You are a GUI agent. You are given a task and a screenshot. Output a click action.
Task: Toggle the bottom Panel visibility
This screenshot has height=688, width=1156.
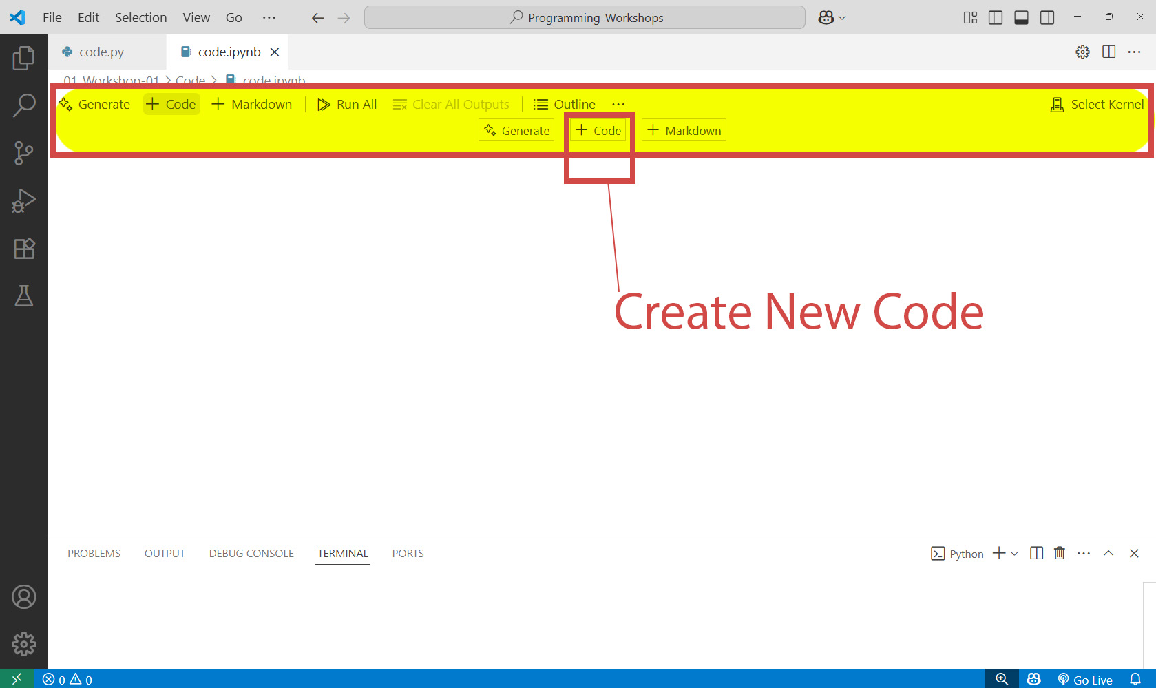click(1022, 18)
